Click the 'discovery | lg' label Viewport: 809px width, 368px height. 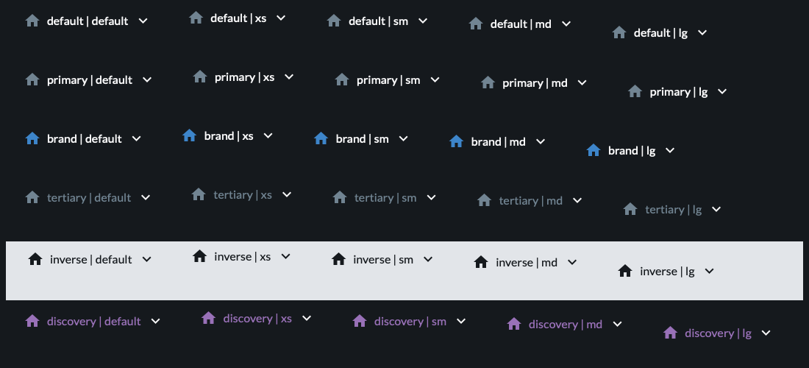pyautogui.click(x=718, y=333)
